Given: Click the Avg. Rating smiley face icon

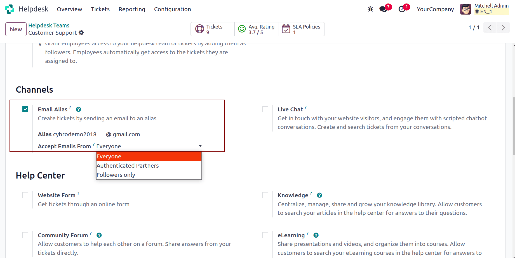Looking at the screenshot, I should tap(241, 29).
